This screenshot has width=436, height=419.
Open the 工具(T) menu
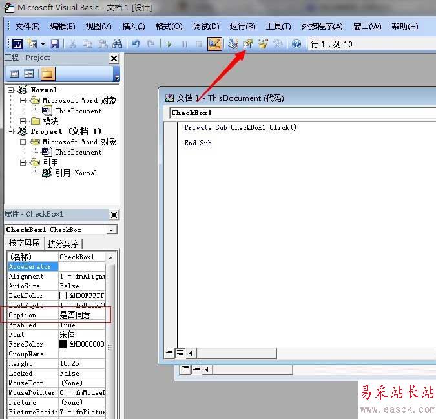click(x=278, y=27)
